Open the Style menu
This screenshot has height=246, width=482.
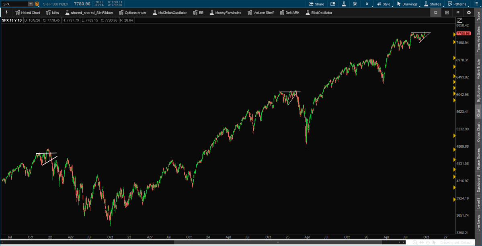[384, 4]
